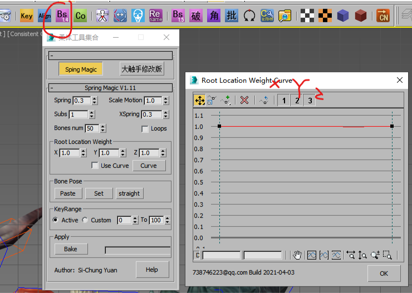Click the 大触手修改版 button
This screenshot has width=412, height=293.
tap(142, 69)
